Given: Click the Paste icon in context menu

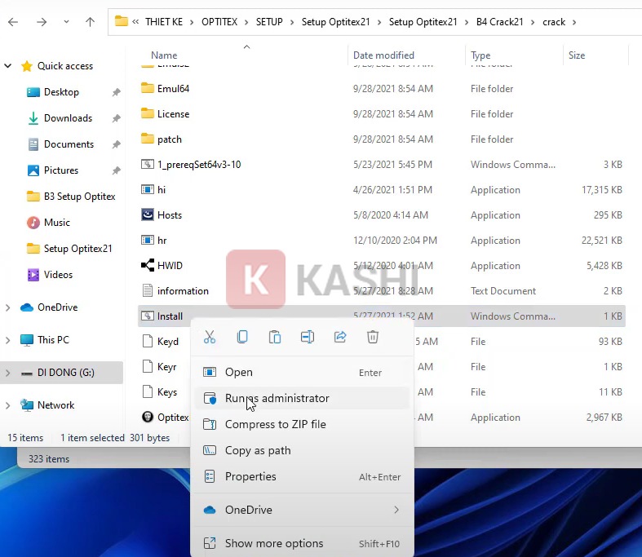Looking at the screenshot, I should click(x=275, y=337).
